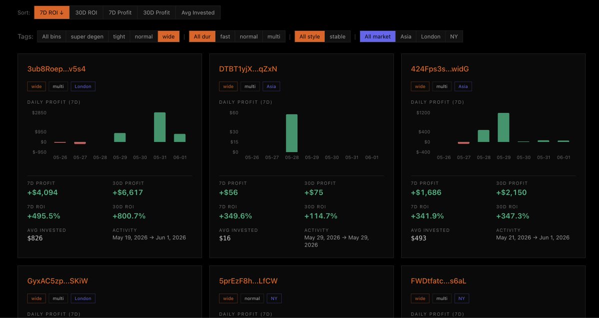Viewport: 599px width, 318px height.
Task: Click multi badge on DTBT1yjX card
Action: pyautogui.click(x=250, y=86)
